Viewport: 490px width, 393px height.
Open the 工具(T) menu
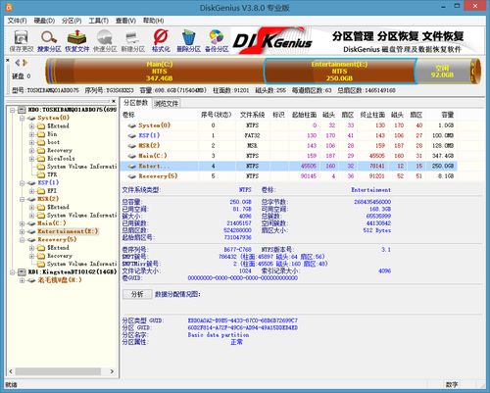coord(99,21)
